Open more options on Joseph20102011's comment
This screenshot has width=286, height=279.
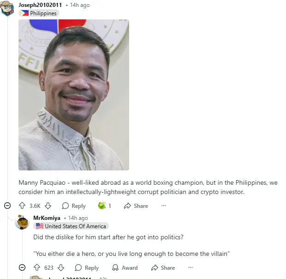164,206
